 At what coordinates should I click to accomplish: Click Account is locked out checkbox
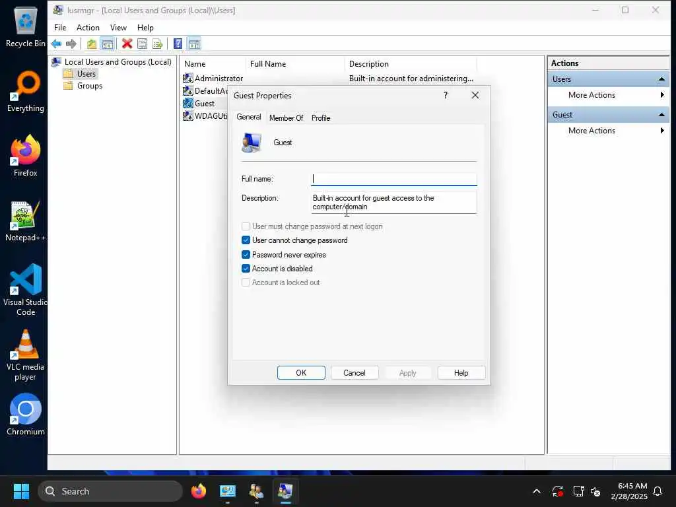pos(246,283)
